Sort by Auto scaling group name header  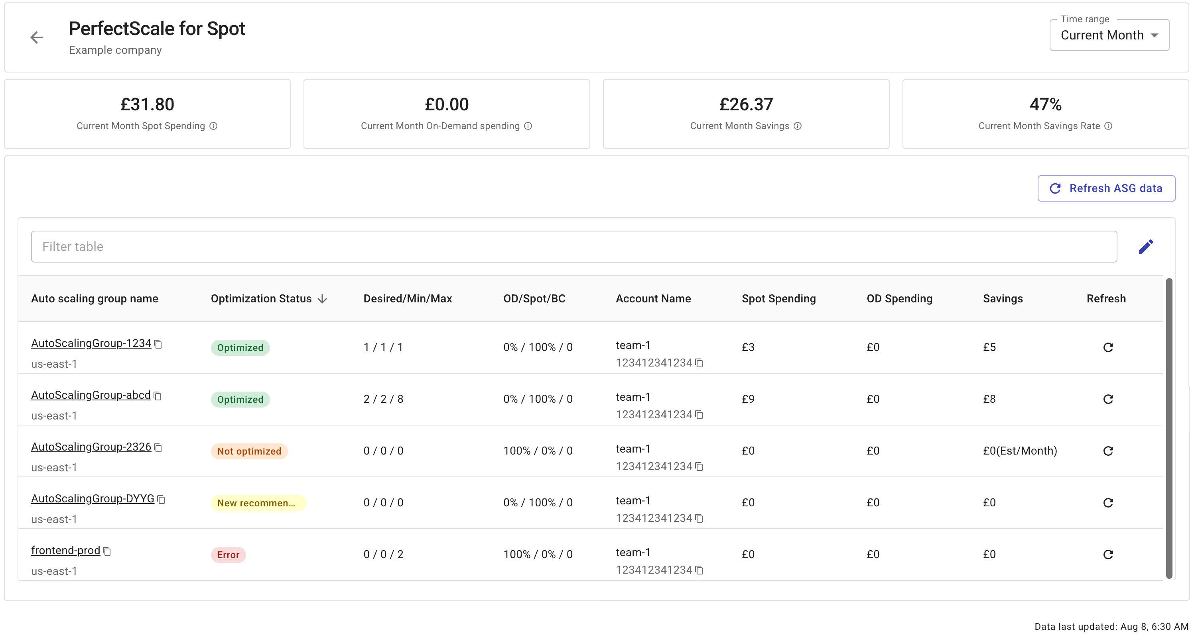click(x=95, y=298)
